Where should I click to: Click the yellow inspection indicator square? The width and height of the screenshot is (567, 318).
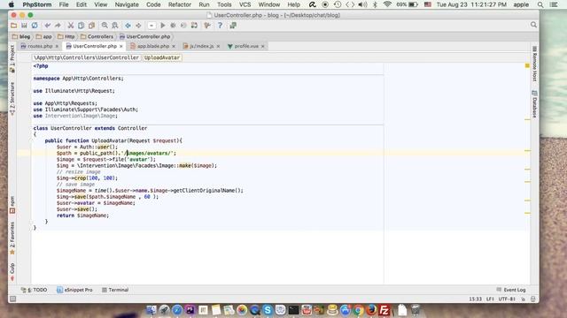coord(527,65)
